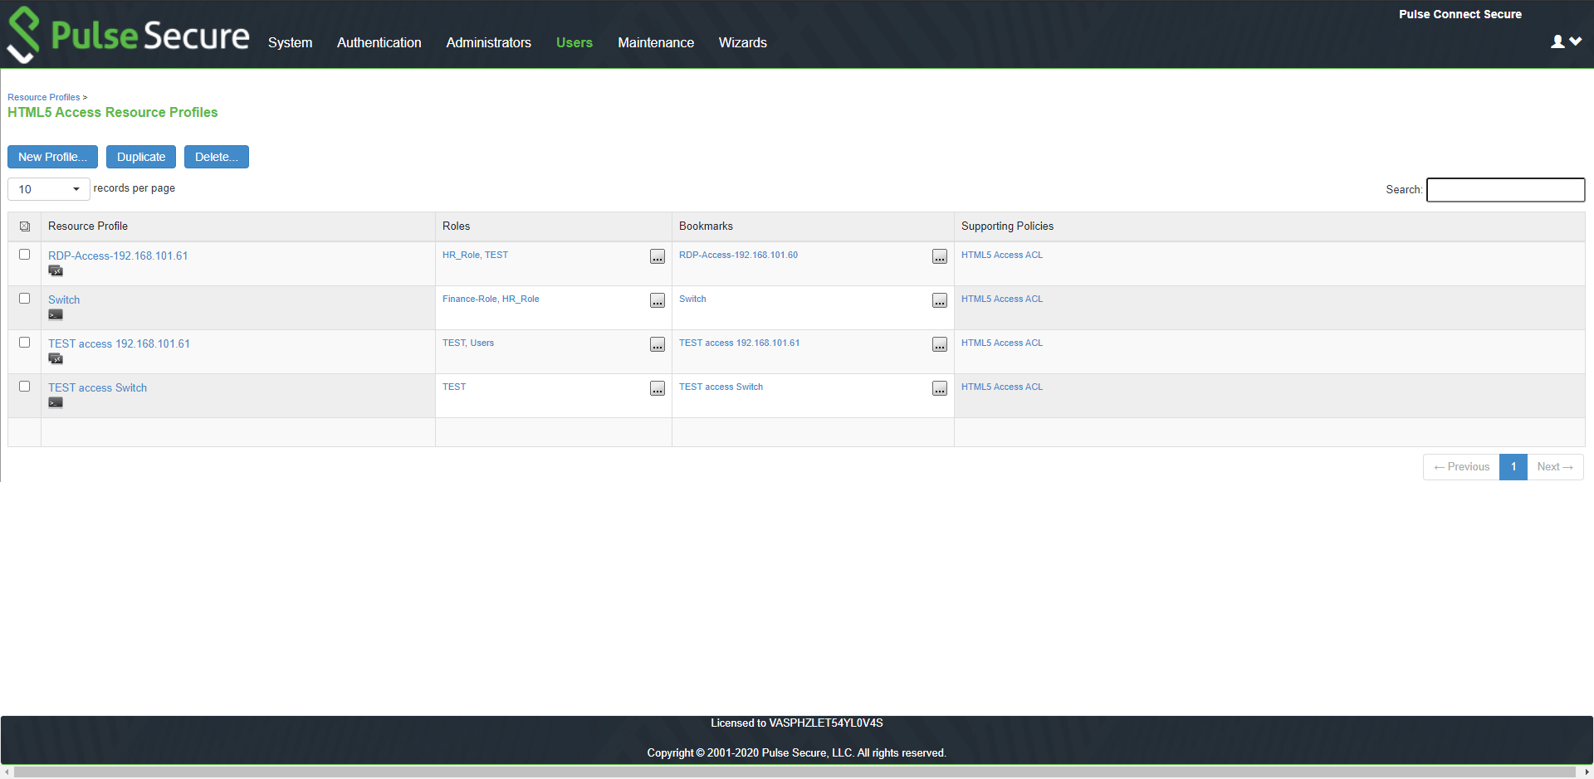1594x779 pixels.
Task: Click the scrollbar right arrow
Action: point(1587,772)
